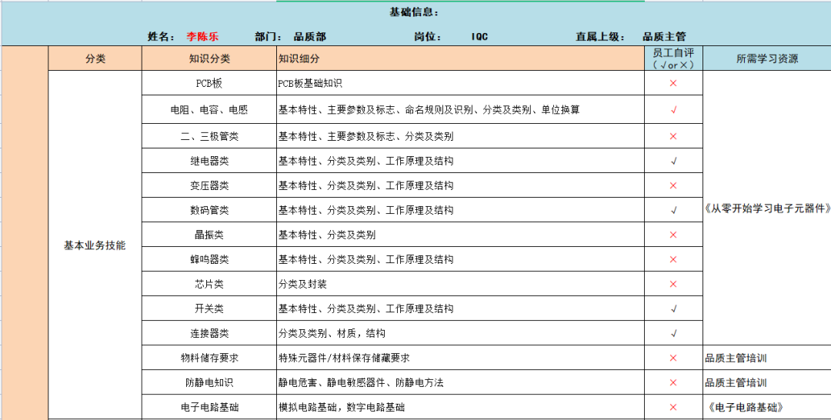Select the 姓名 label cell

coord(161,37)
